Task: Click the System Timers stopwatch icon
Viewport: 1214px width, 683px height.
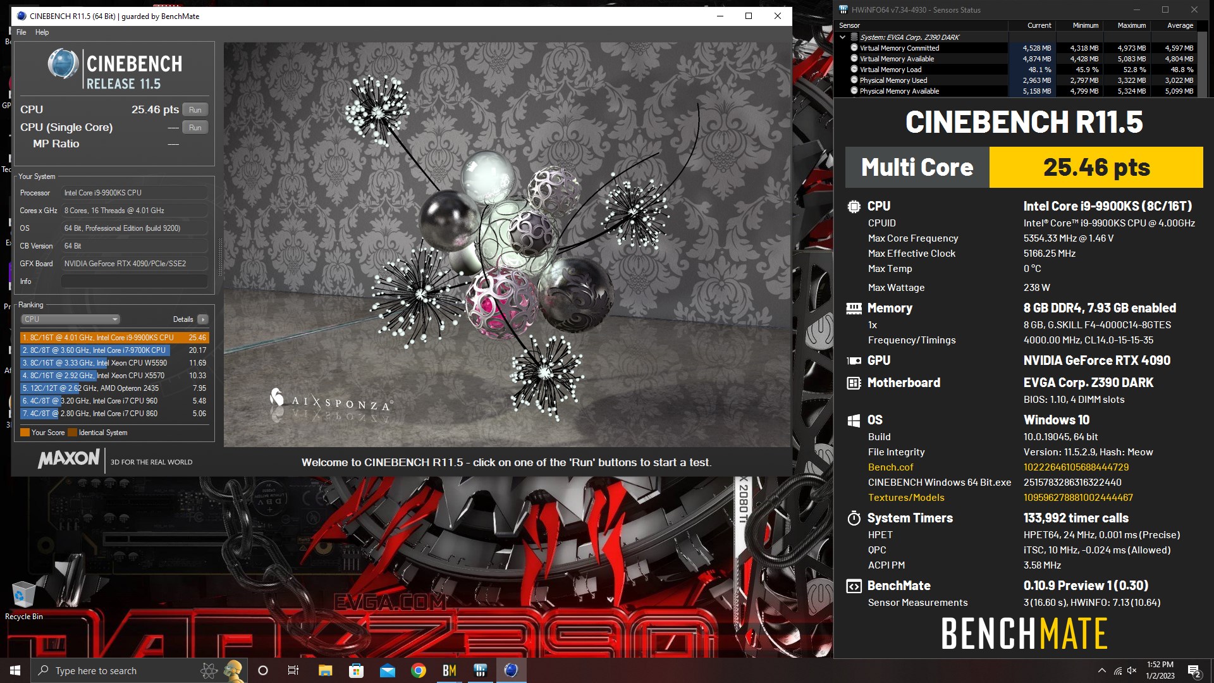Action: tap(854, 519)
